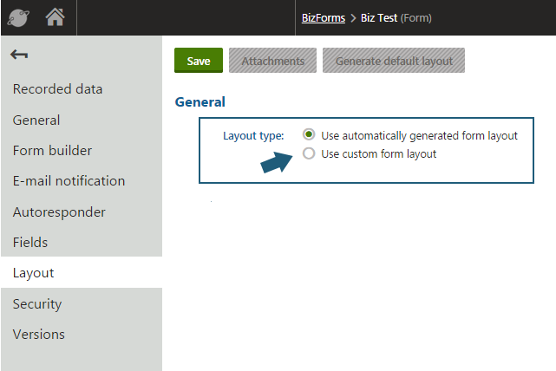Go to the Home dashboard icon
Image resolution: width=556 pixels, height=371 pixels.
click(56, 16)
